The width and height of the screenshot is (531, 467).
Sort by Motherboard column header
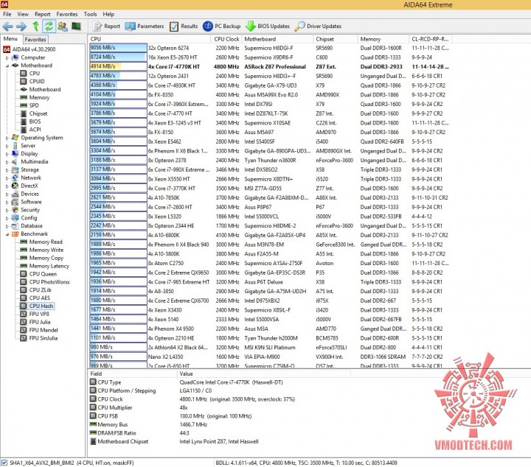point(277,39)
